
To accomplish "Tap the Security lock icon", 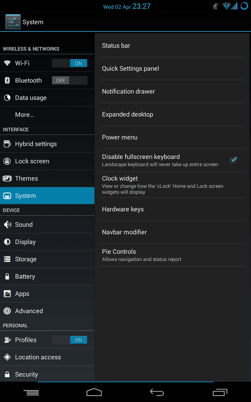I will (7, 374).
